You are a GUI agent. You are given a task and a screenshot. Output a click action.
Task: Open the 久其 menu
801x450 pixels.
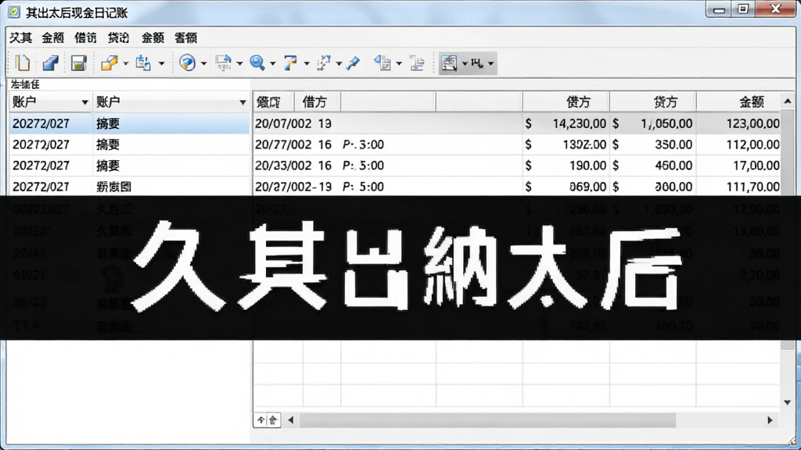coord(21,37)
